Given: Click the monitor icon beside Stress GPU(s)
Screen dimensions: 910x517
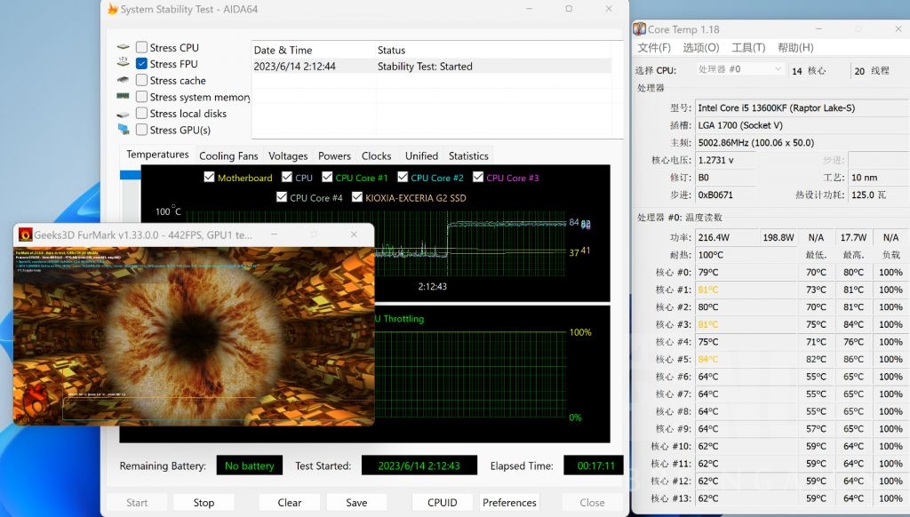Looking at the screenshot, I should click(x=123, y=130).
